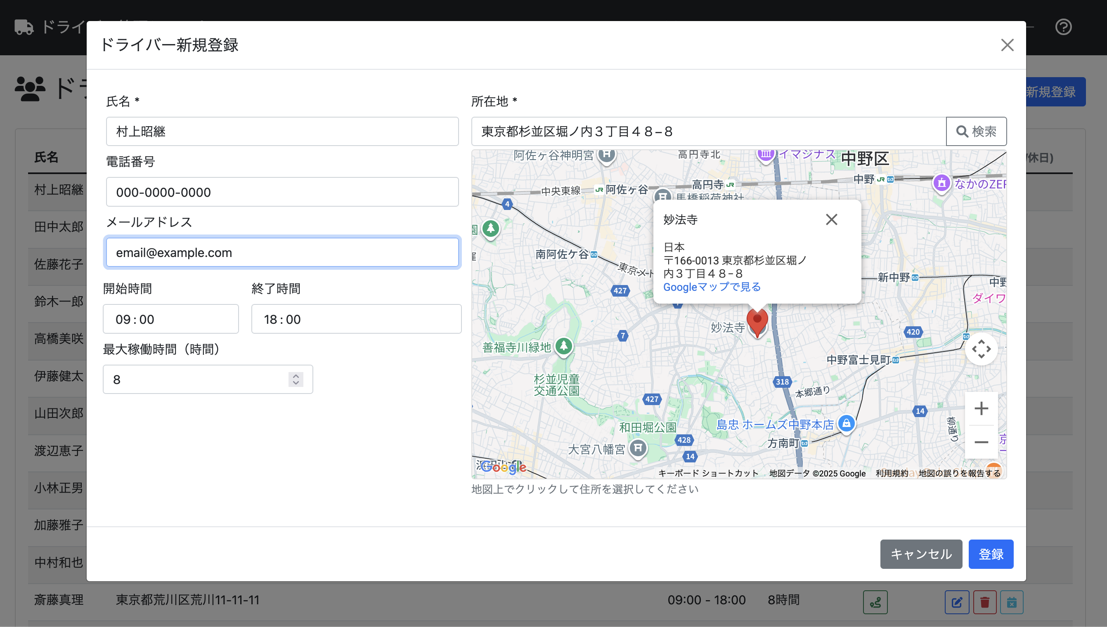
Task: Close the 妙法寺 info window
Action: coord(831,219)
